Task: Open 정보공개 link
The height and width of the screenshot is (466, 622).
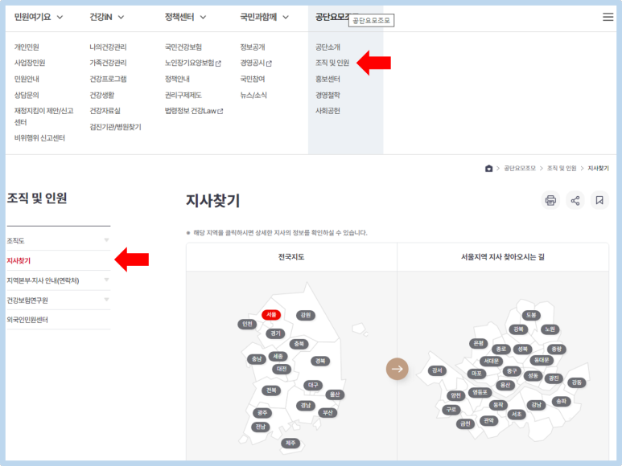Action: tap(253, 47)
